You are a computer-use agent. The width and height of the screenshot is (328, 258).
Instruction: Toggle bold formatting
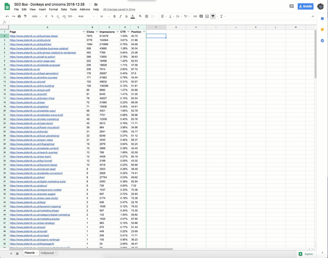tap(114, 16)
